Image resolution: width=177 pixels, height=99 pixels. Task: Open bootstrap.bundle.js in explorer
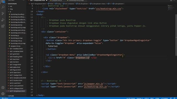click(x=17, y=14)
